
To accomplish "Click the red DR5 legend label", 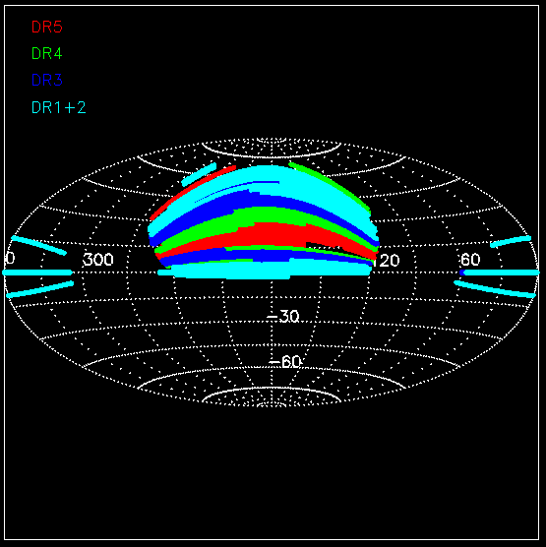I will pos(47,27).
